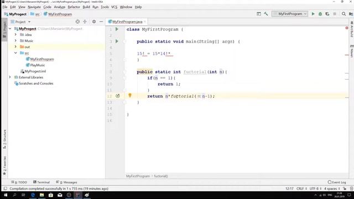Expand External Libraries node
The image size is (354, 199).
click(10, 77)
